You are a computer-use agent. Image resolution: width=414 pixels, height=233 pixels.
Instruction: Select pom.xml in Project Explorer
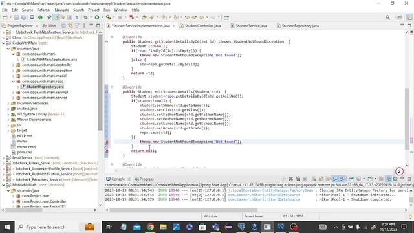coord(25,153)
